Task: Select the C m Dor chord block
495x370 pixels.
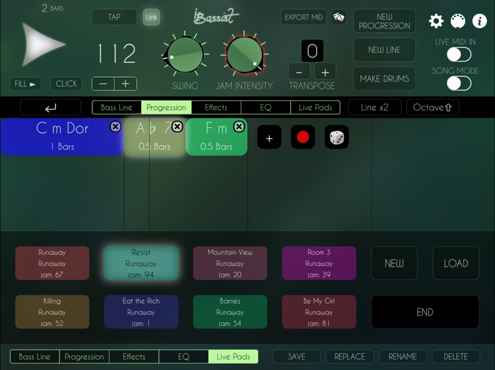Action: pyautogui.click(x=62, y=137)
